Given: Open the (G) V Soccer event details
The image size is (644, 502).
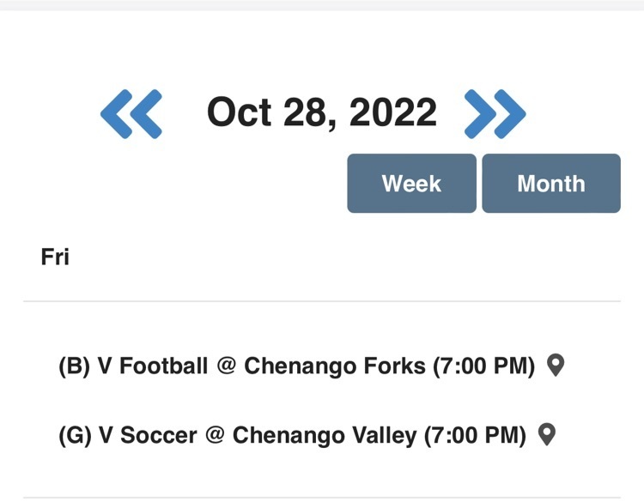Looking at the screenshot, I should pyautogui.click(x=292, y=435).
